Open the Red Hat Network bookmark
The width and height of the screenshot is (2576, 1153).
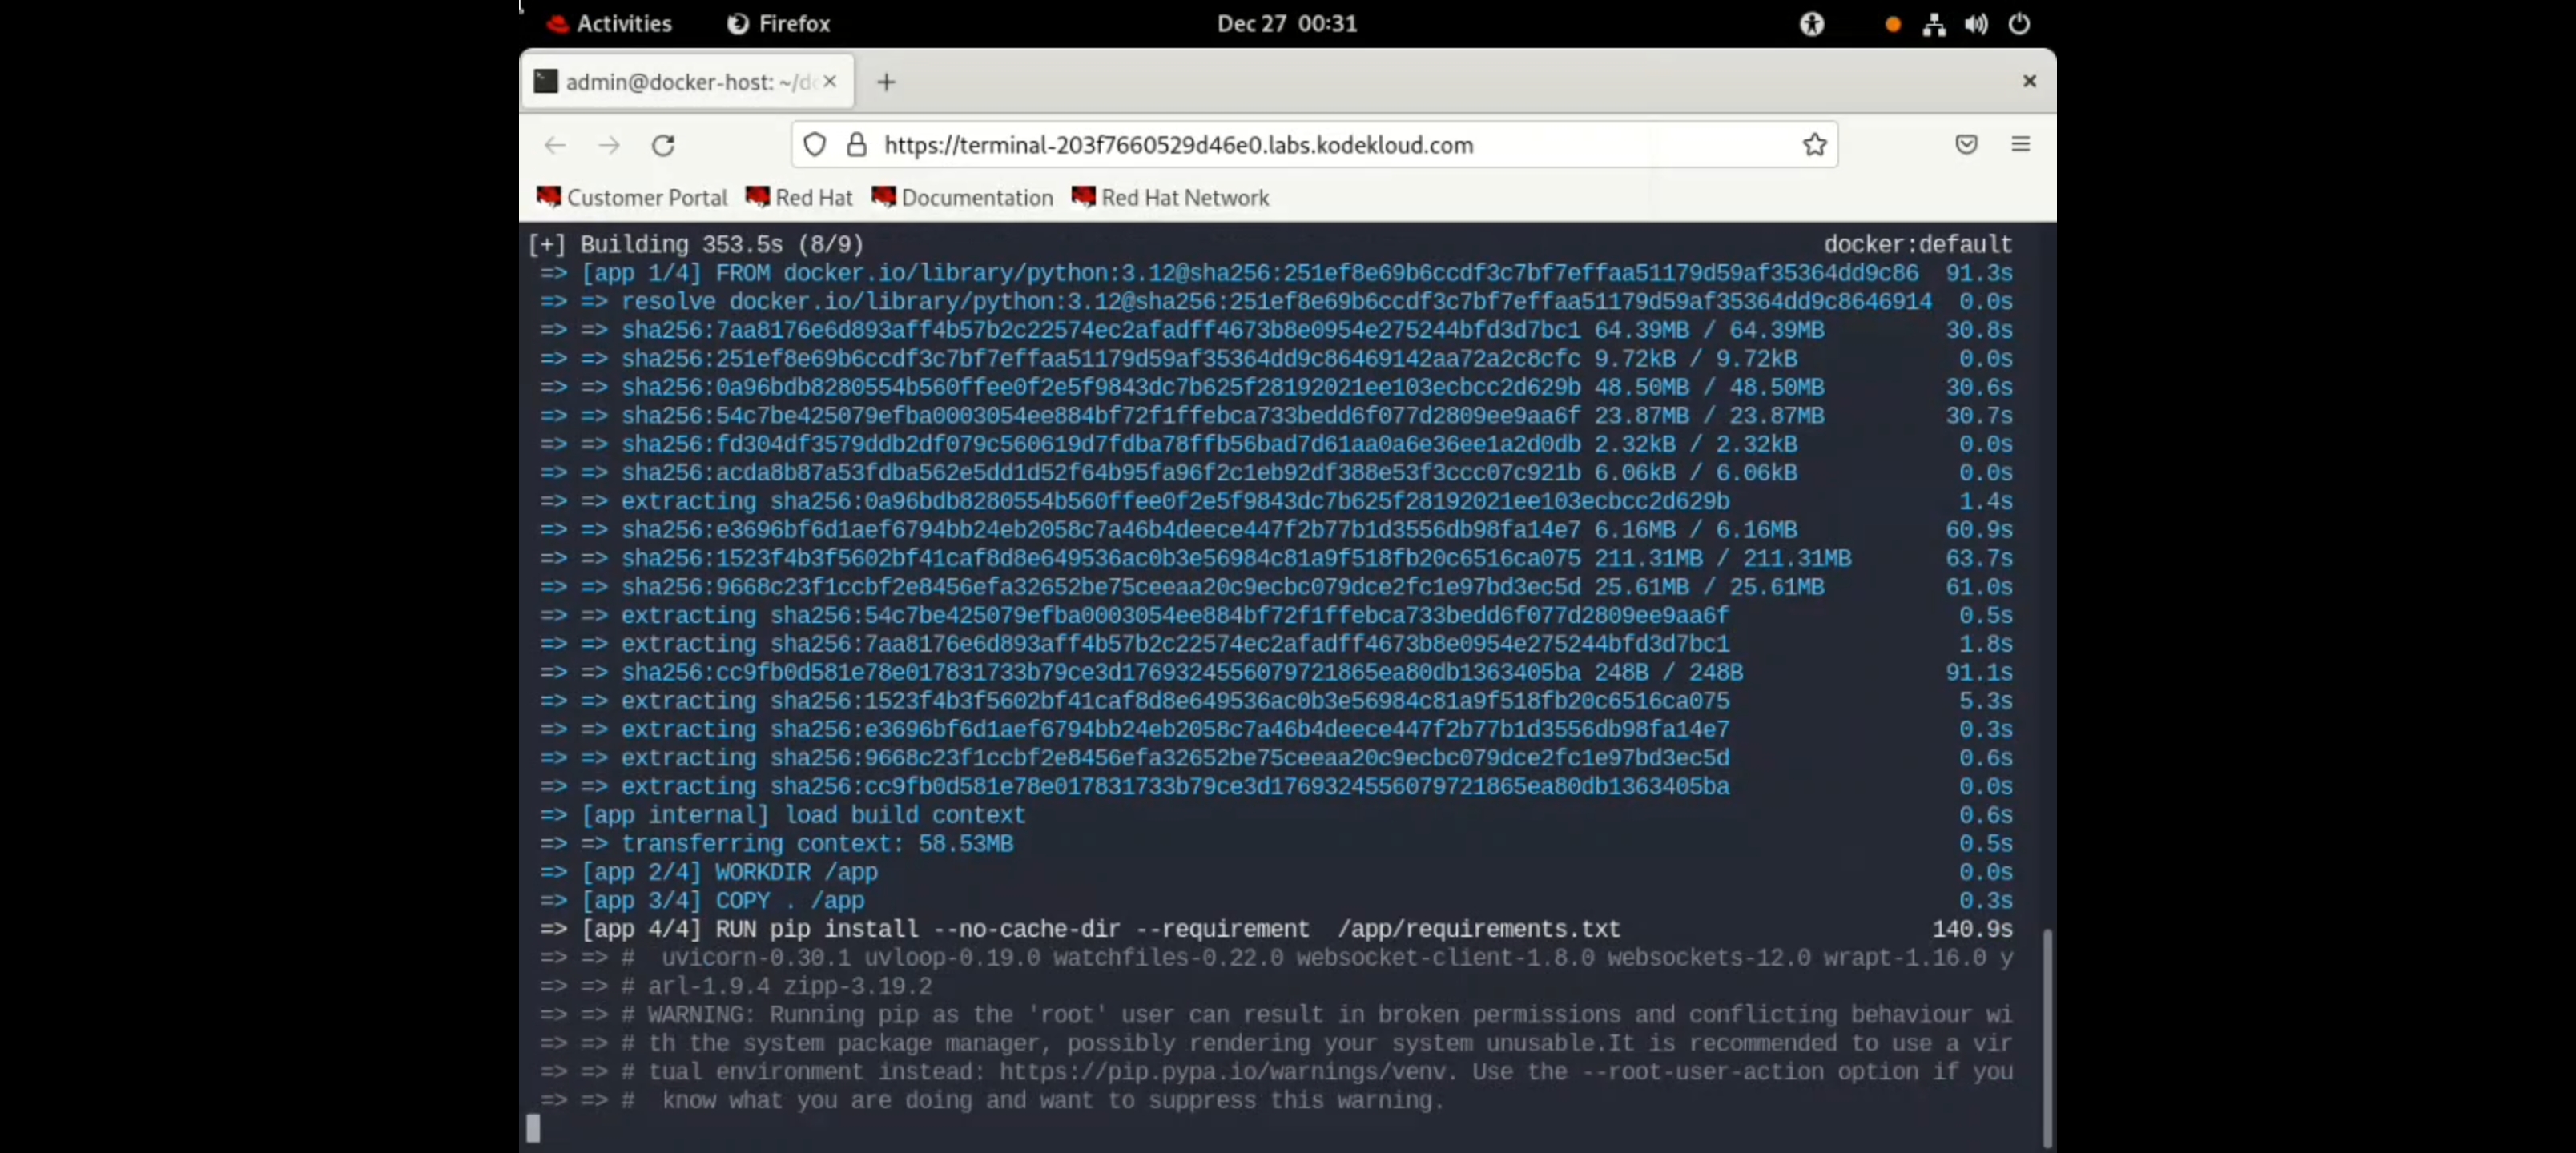[x=1169, y=197]
